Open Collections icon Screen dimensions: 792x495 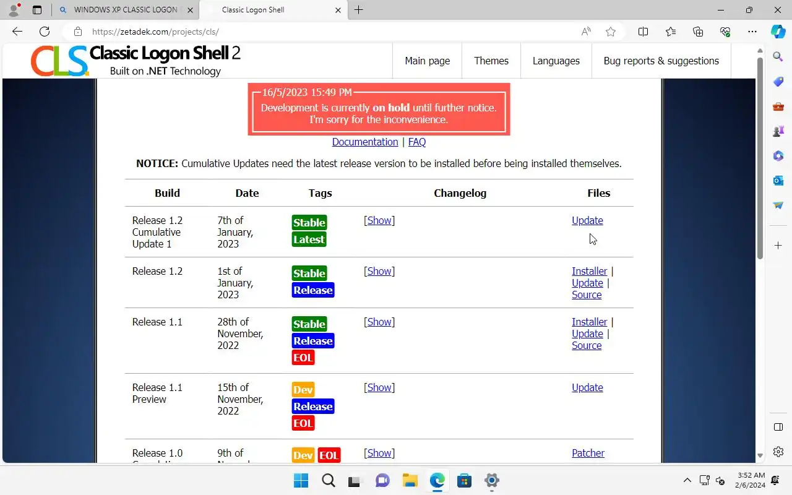click(x=698, y=32)
